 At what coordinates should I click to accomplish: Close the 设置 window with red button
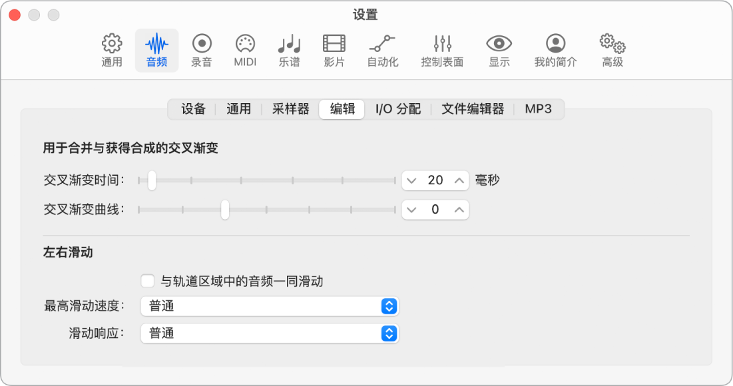click(x=15, y=15)
